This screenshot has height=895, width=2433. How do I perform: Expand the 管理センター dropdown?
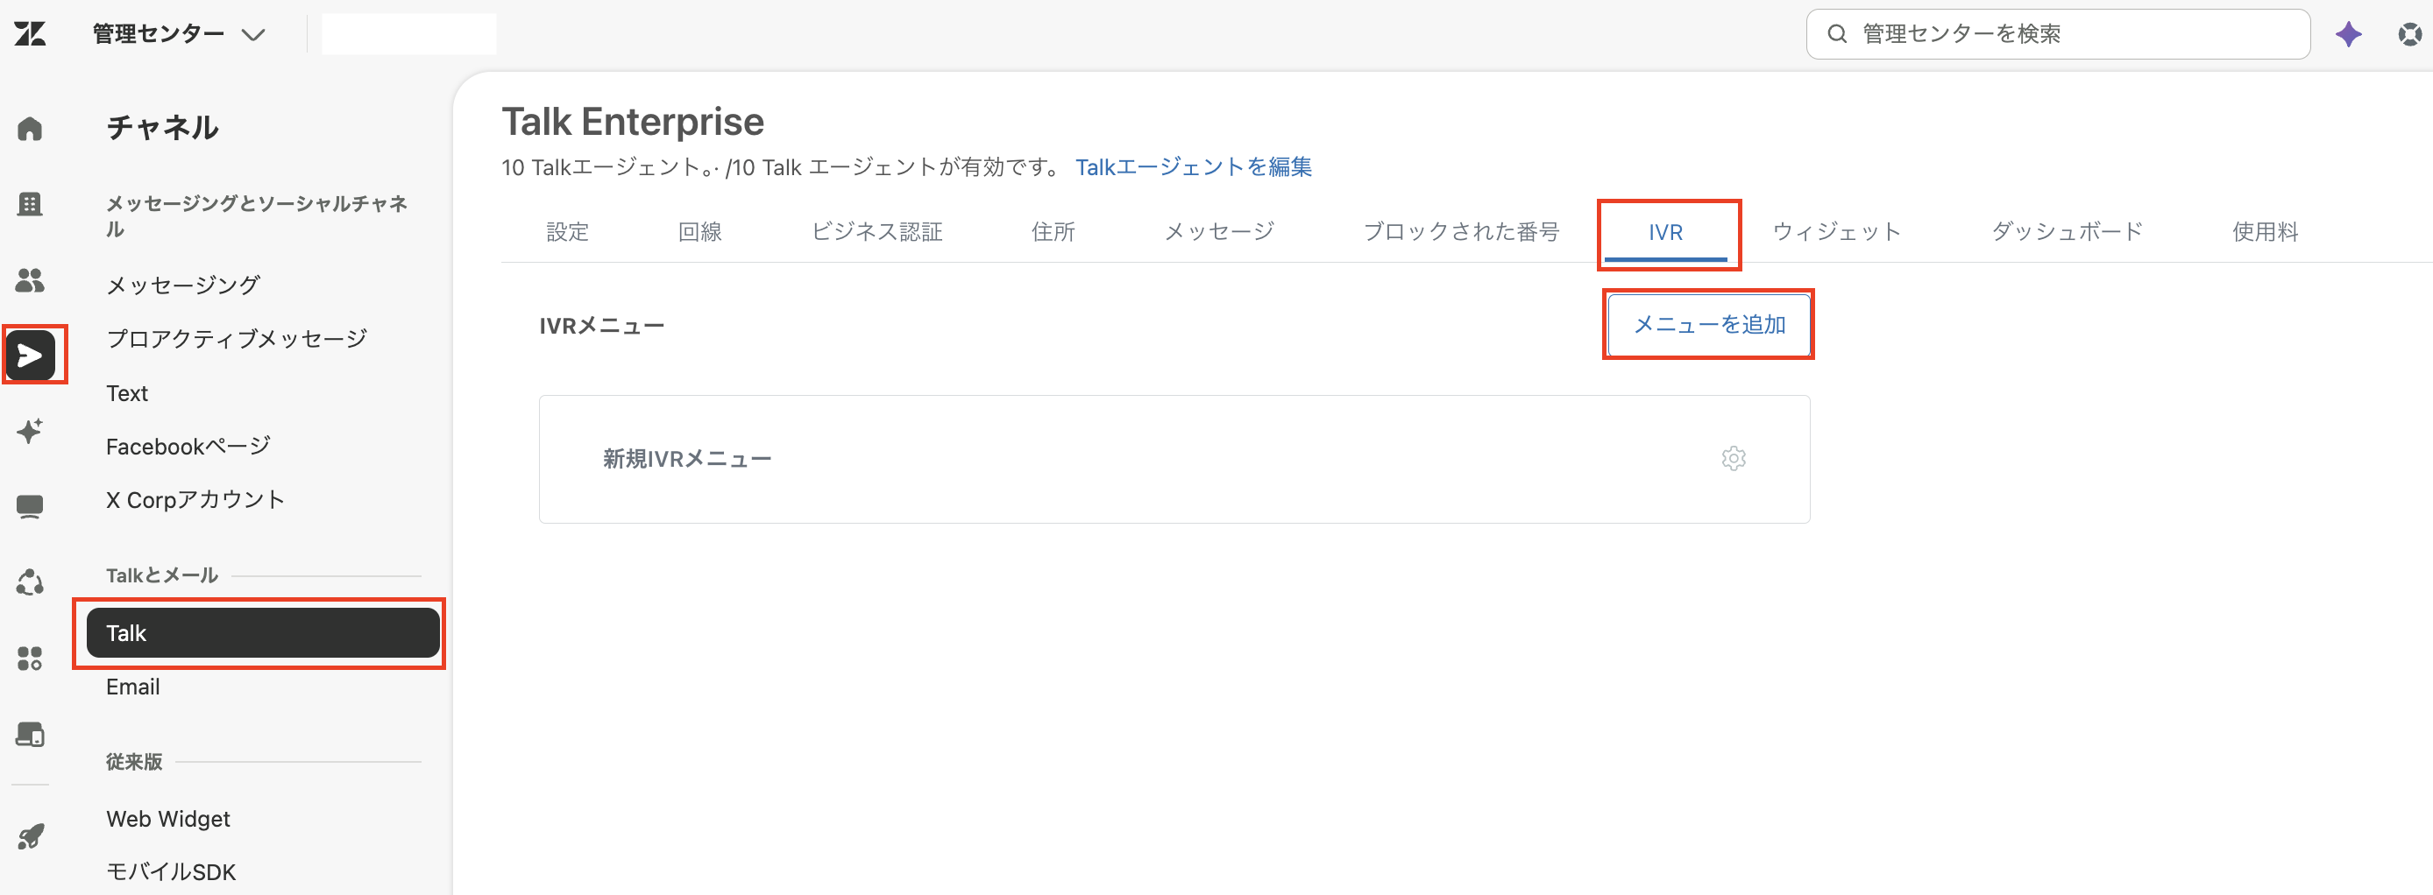179,35
